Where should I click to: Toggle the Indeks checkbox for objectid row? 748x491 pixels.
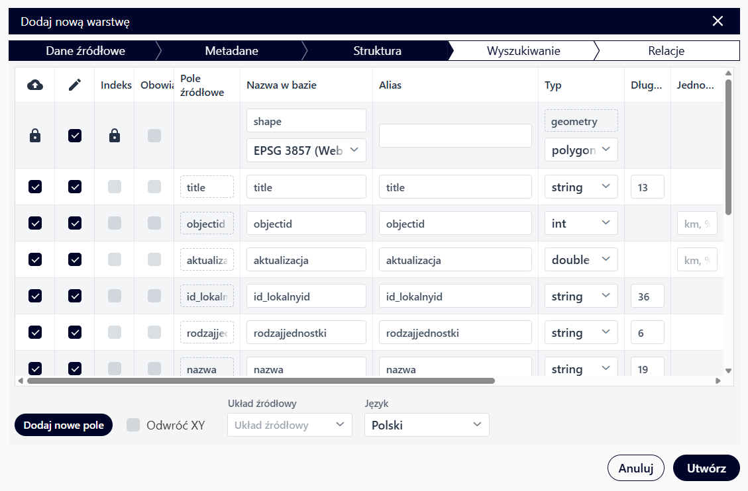coord(115,224)
